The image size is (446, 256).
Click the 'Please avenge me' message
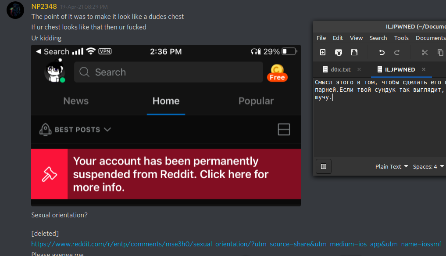point(57,254)
